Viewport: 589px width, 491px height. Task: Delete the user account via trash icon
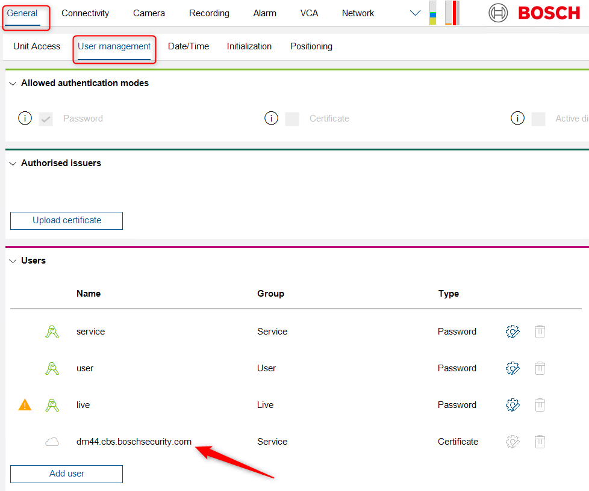tap(540, 368)
